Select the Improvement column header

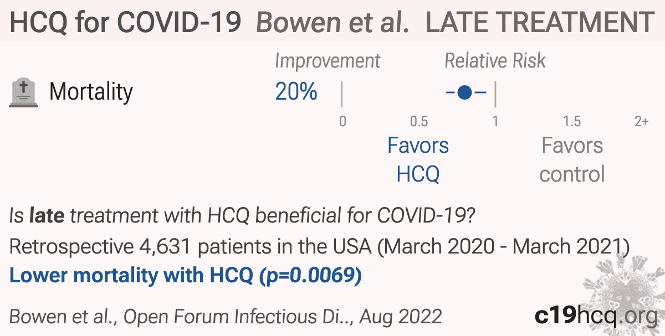[328, 61]
